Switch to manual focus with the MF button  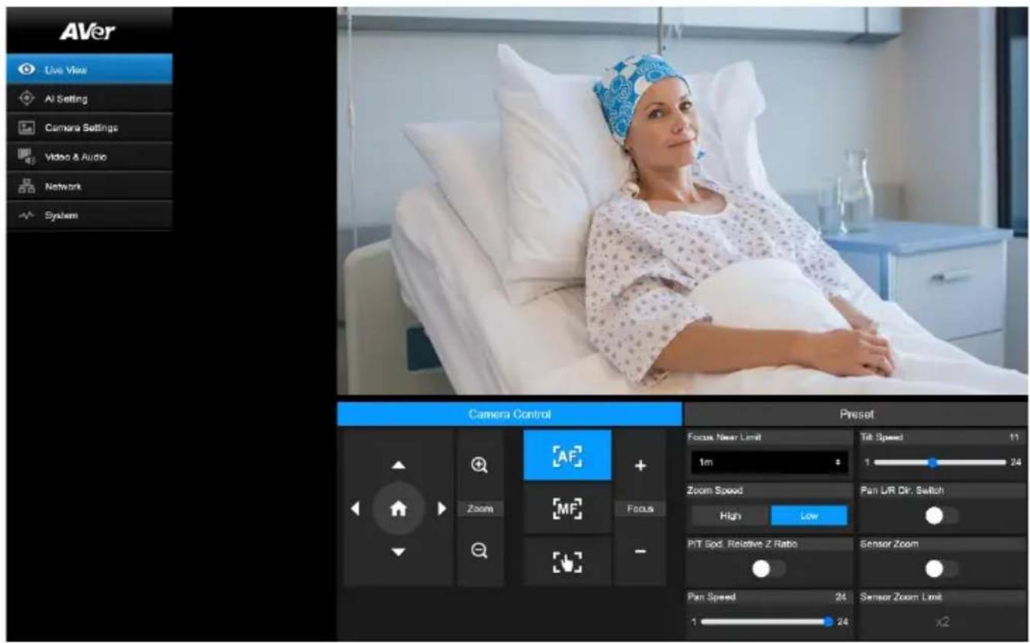coord(567,508)
